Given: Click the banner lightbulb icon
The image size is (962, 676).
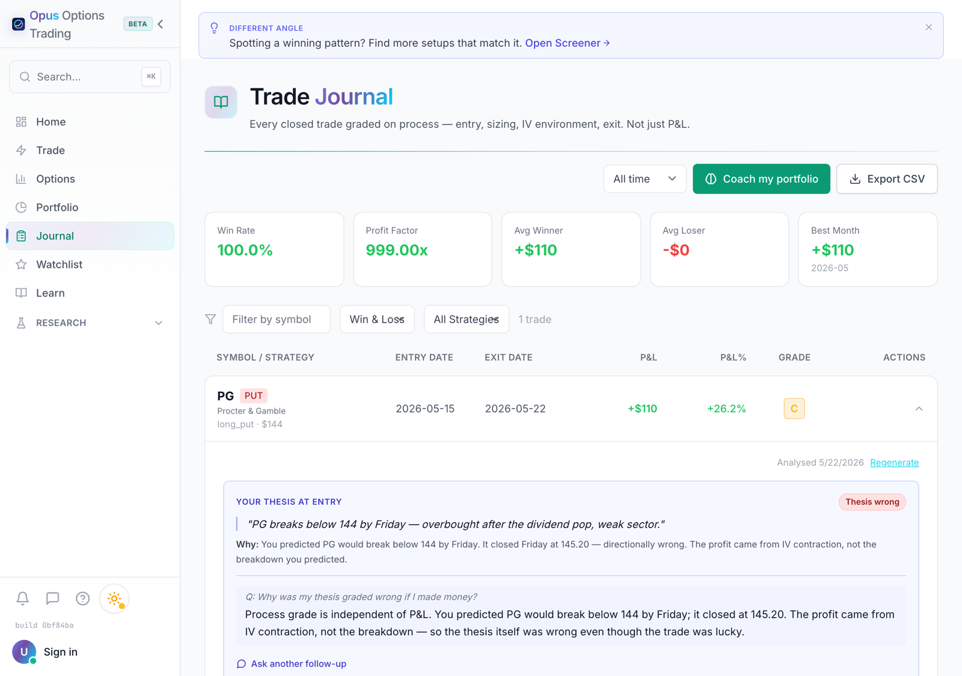Looking at the screenshot, I should (215, 28).
